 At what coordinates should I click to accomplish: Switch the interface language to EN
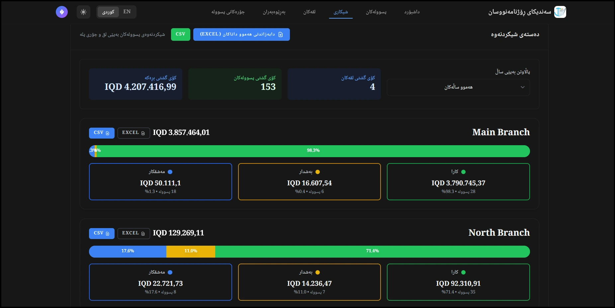[x=127, y=12]
